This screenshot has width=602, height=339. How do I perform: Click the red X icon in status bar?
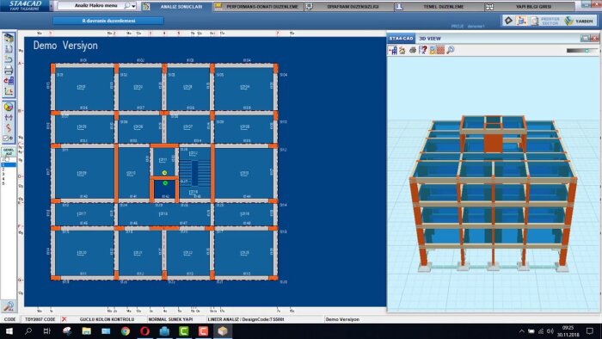click(64, 319)
